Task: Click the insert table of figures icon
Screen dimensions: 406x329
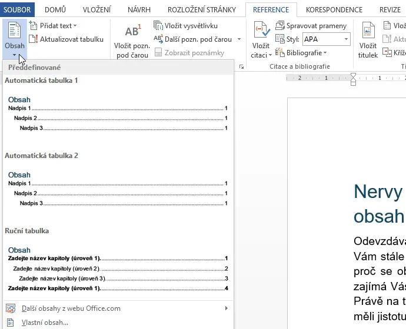Action: (x=387, y=26)
